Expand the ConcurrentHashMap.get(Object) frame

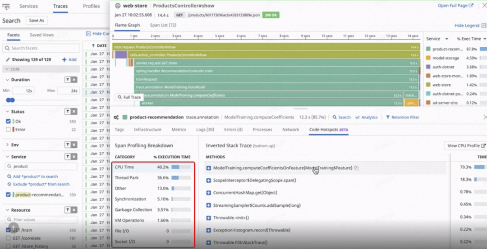[209, 193]
